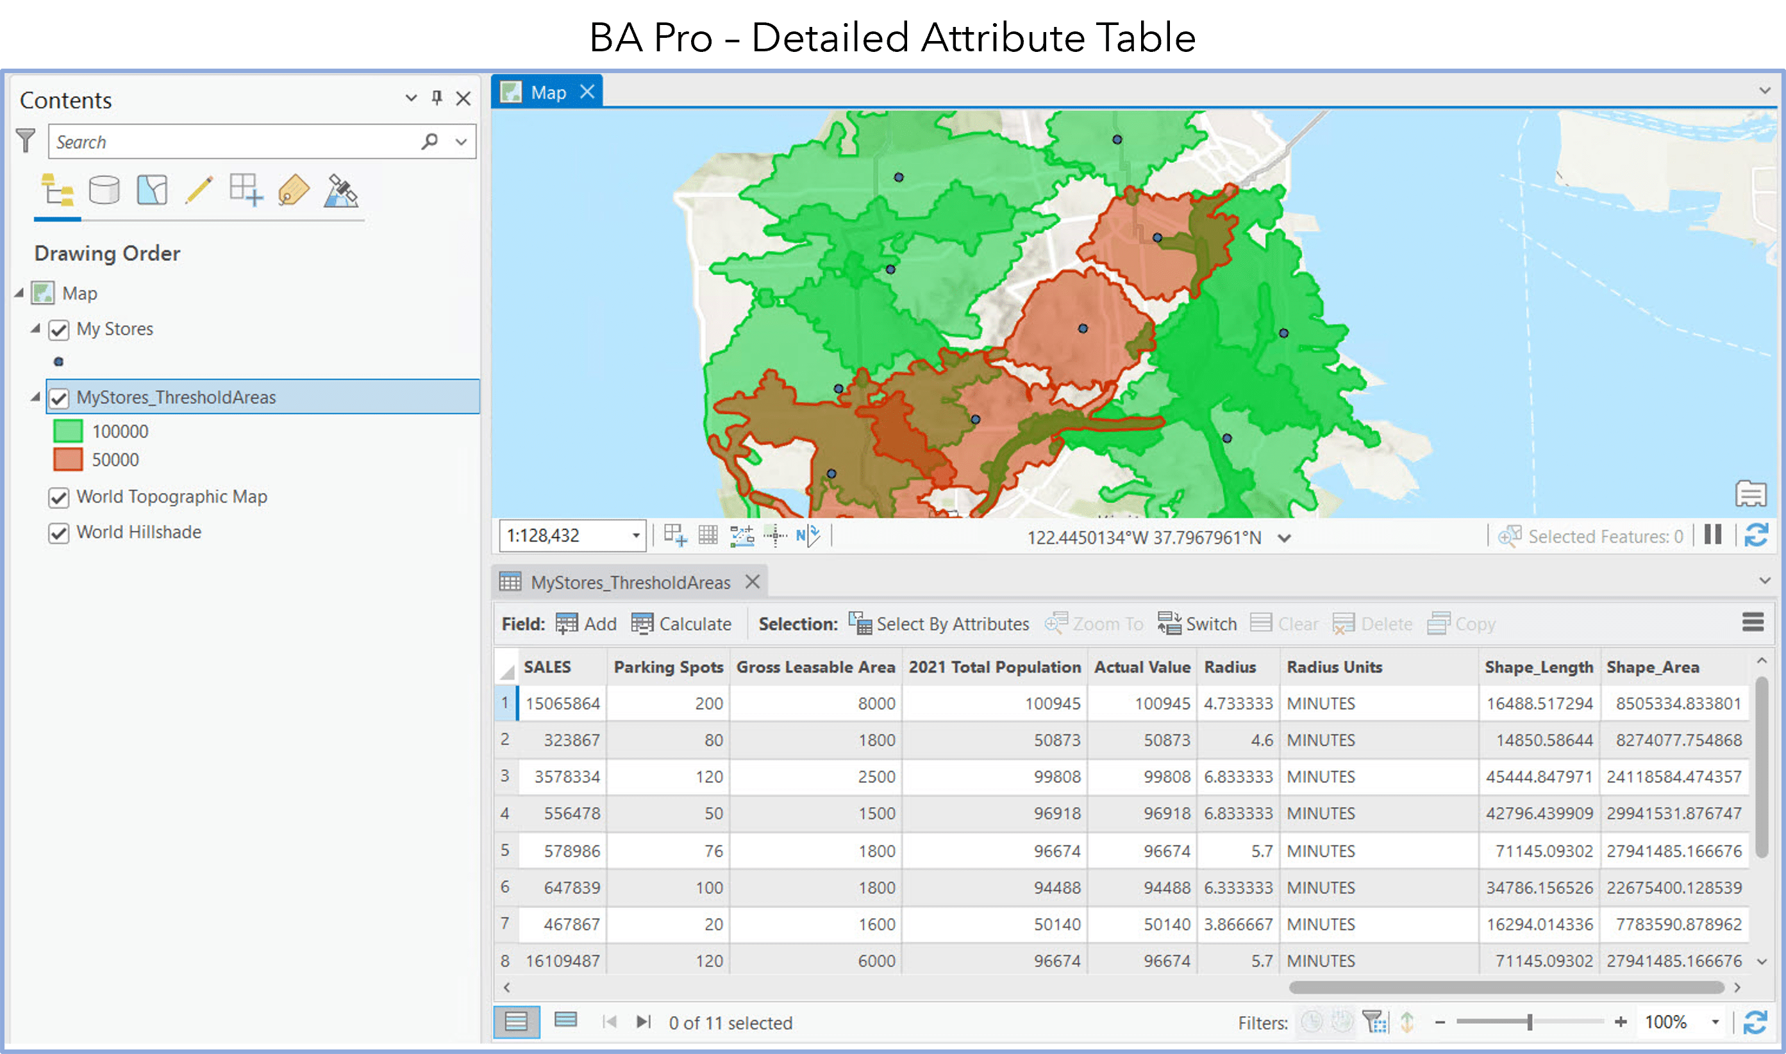Click List By Editing pencil icon
Image resolution: width=1786 pixels, height=1054 pixels.
(199, 190)
